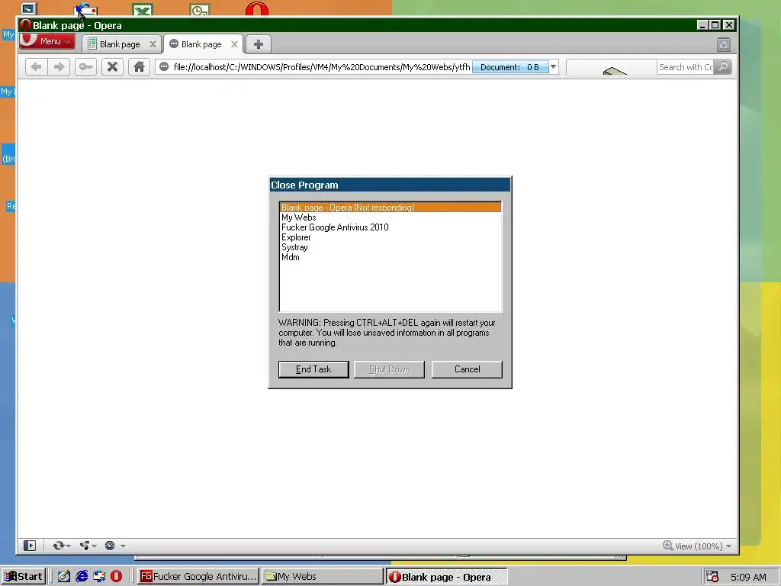
Task: Launch Outlook Express from quick launch
Action: (x=99, y=577)
